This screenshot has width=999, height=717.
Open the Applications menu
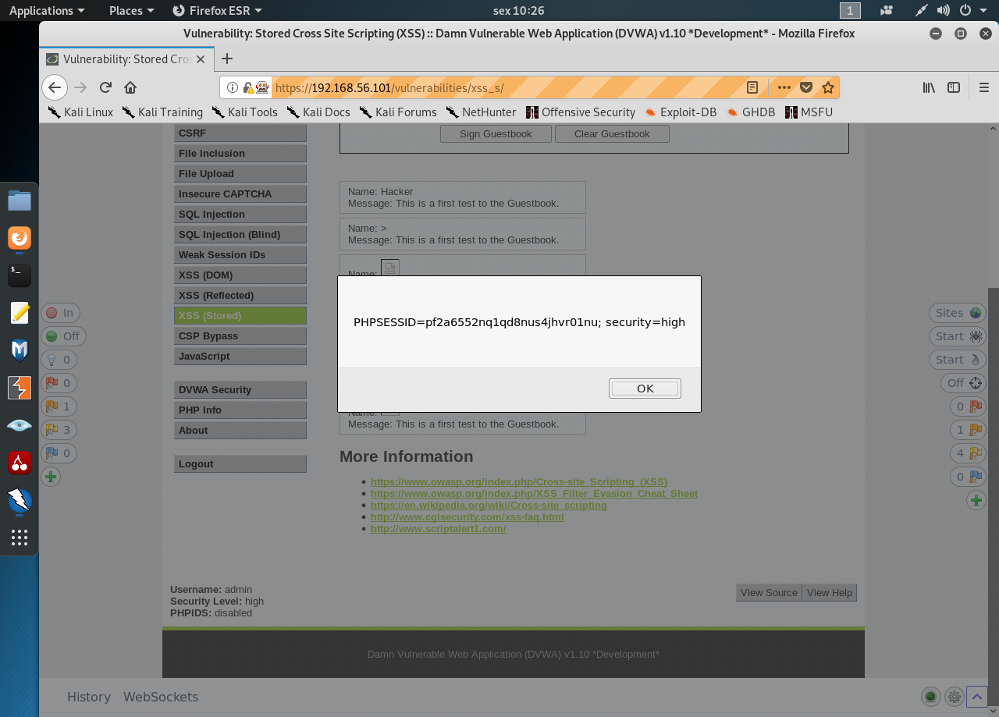(47, 10)
